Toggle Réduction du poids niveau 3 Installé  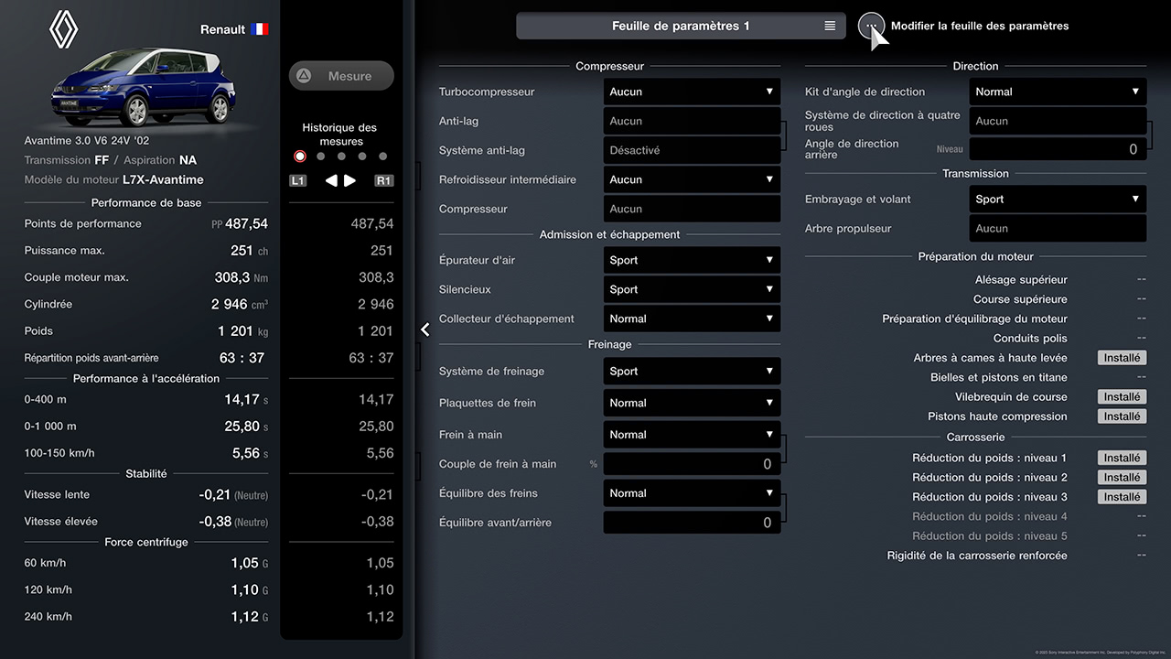(1122, 497)
